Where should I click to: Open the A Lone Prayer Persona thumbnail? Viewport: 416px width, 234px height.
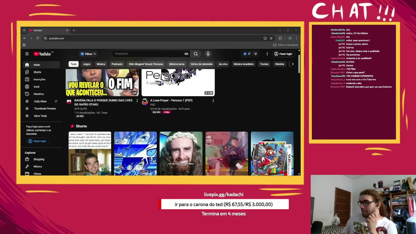point(178,83)
